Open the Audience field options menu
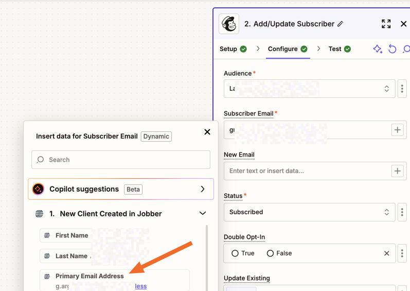The width and height of the screenshot is (410, 291). point(402,89)
